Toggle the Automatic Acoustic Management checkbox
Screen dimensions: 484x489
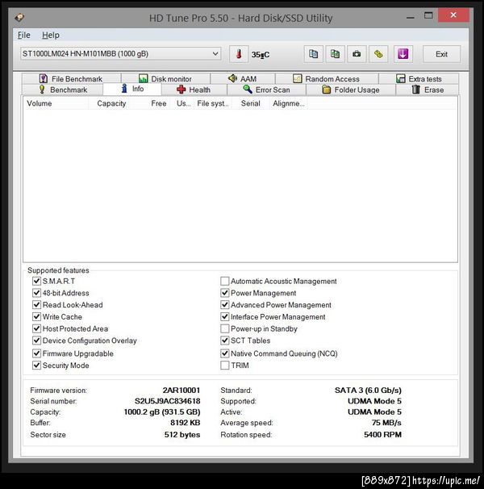224,281
